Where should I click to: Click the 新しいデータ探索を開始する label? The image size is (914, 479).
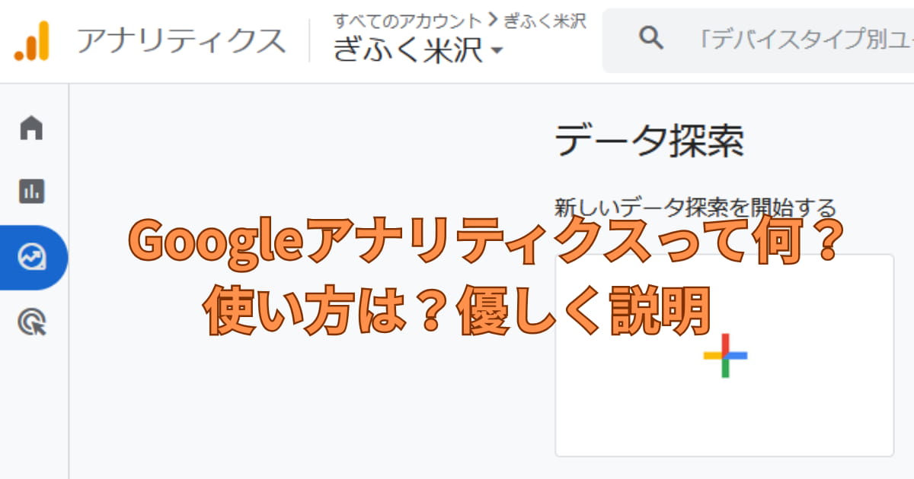coord(695,207)
